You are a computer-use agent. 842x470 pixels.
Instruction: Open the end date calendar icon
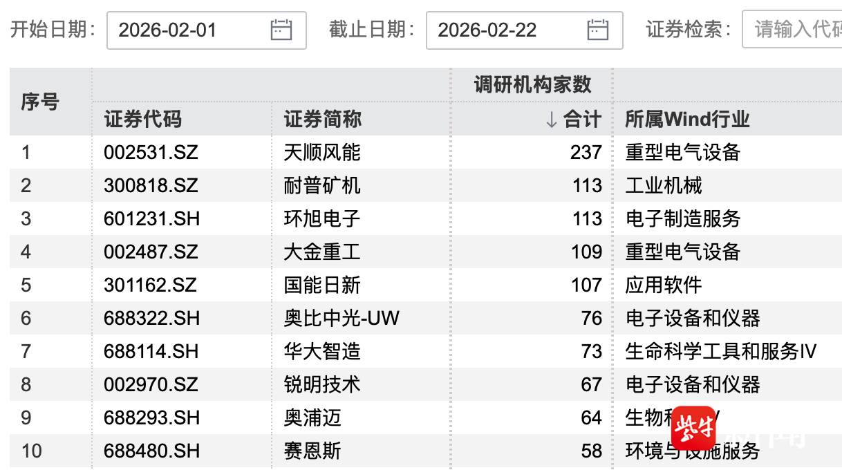click(598, 30)
